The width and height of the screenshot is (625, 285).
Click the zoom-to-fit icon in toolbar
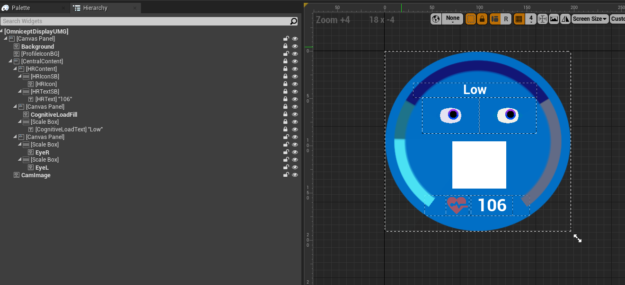543,19
